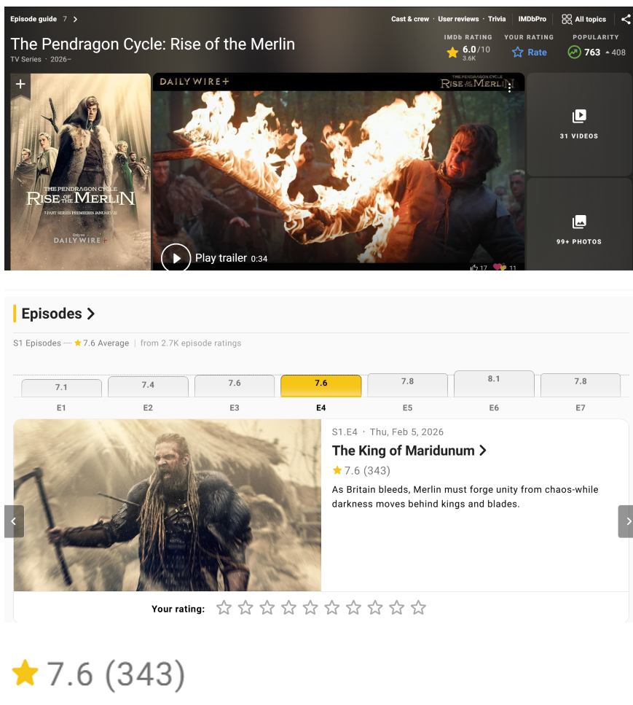Screen dimensions: 633x705
Task: Open User reviews page
Action: pos(458,19)
